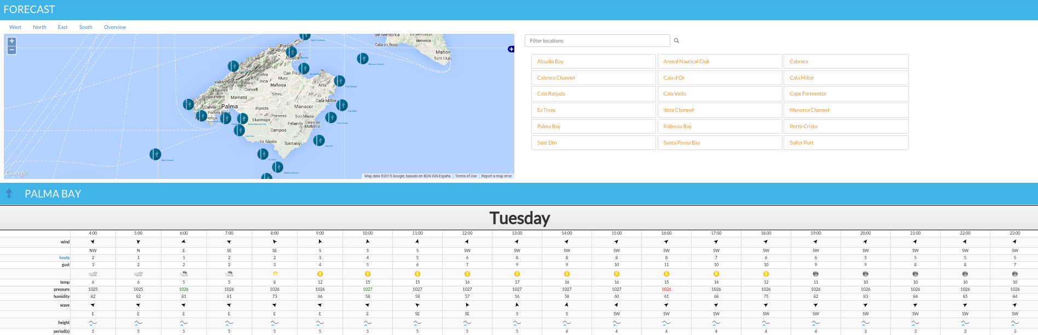This screenshot has height=335, width=1038.
Task: Select the Cabrera Channel map marker
Action: [x=277, y=167]
